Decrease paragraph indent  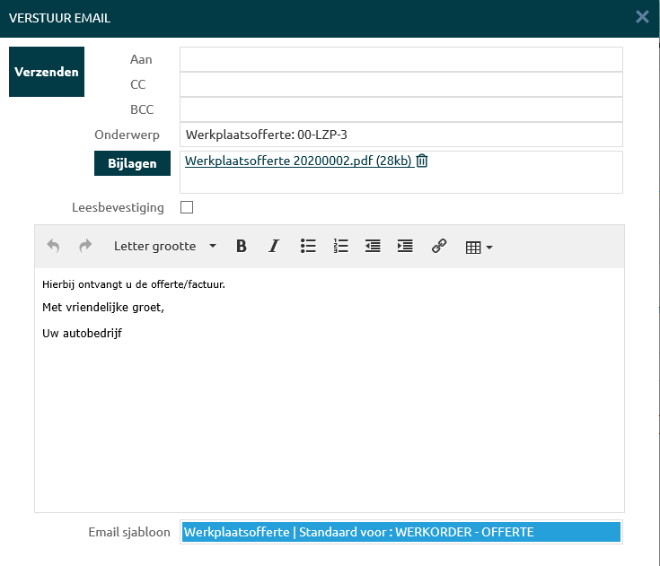[373, 246]
